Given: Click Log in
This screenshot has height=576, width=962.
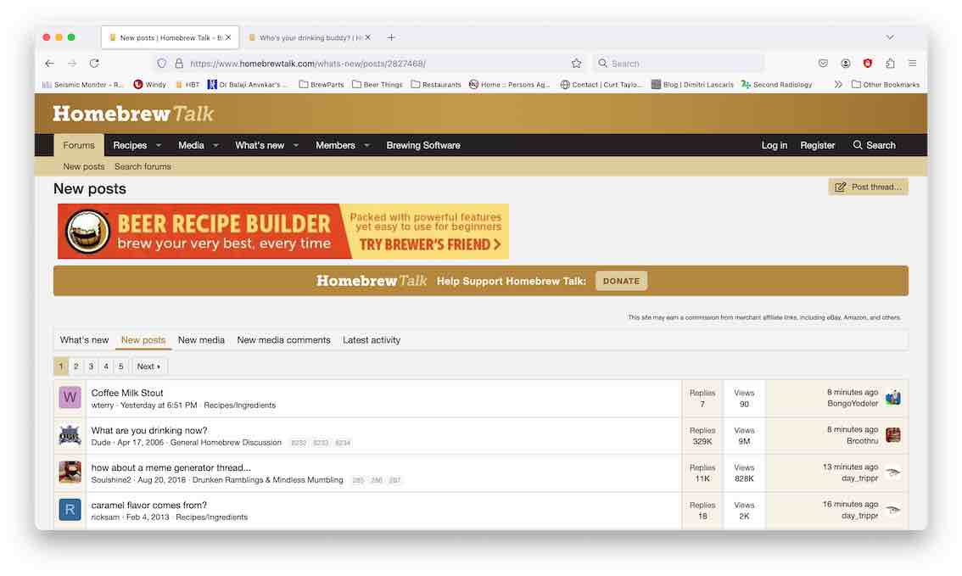Looking at the screenshot, I should click(x=775, y=145).
